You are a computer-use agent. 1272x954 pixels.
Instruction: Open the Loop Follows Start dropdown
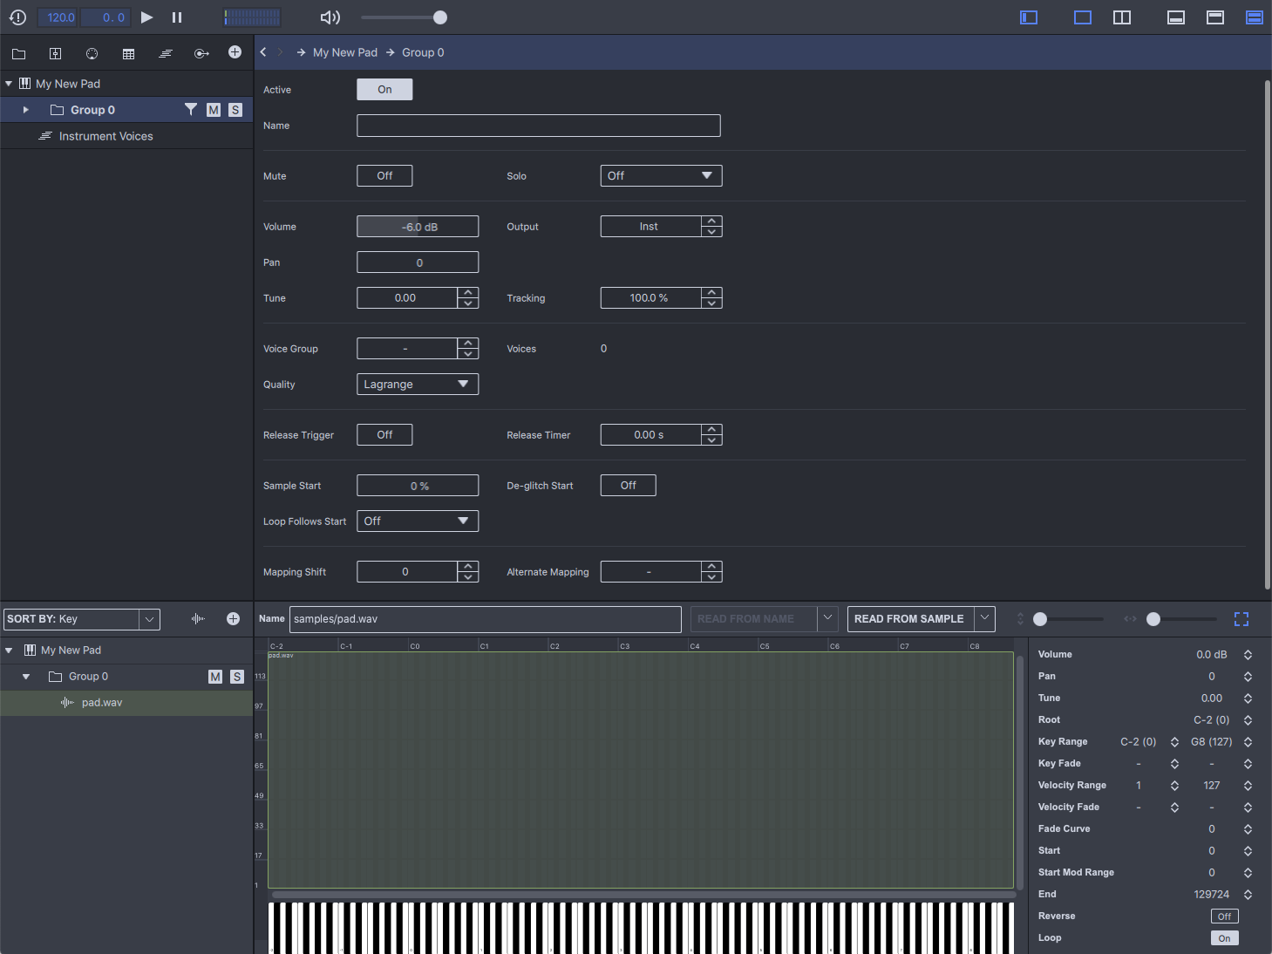point(418,521)
